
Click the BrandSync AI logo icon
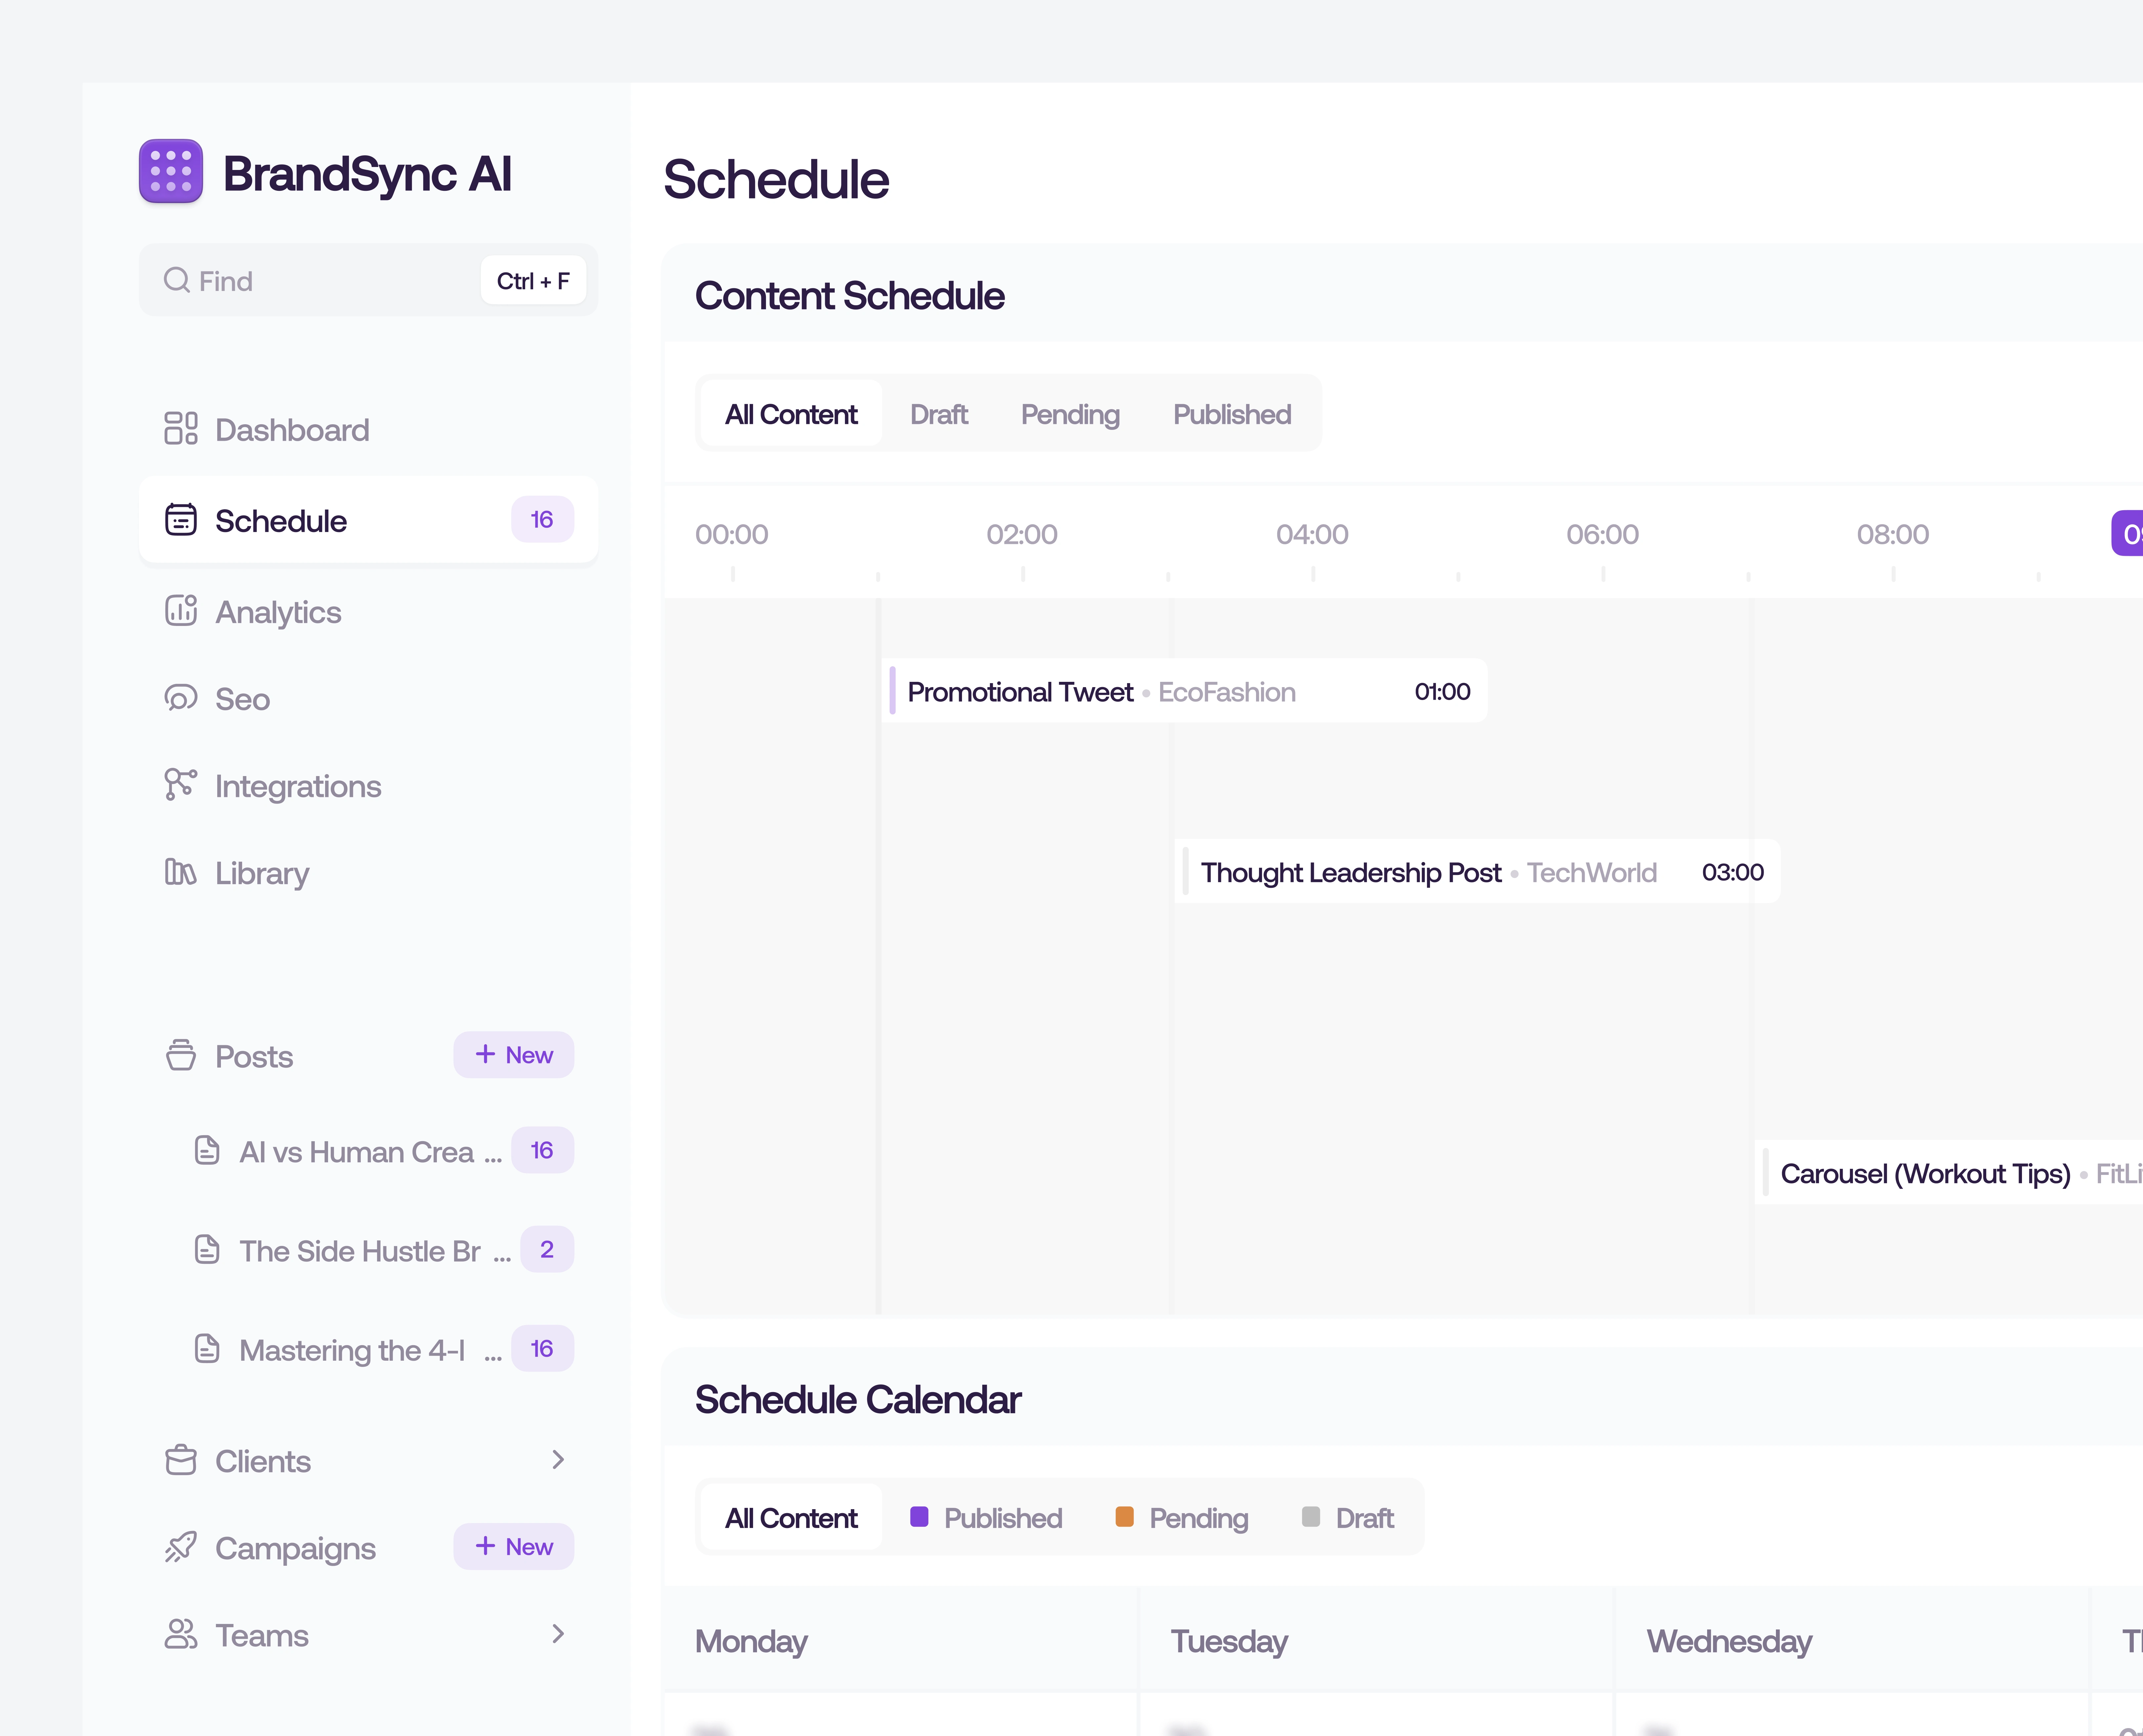tap(171, 171)
